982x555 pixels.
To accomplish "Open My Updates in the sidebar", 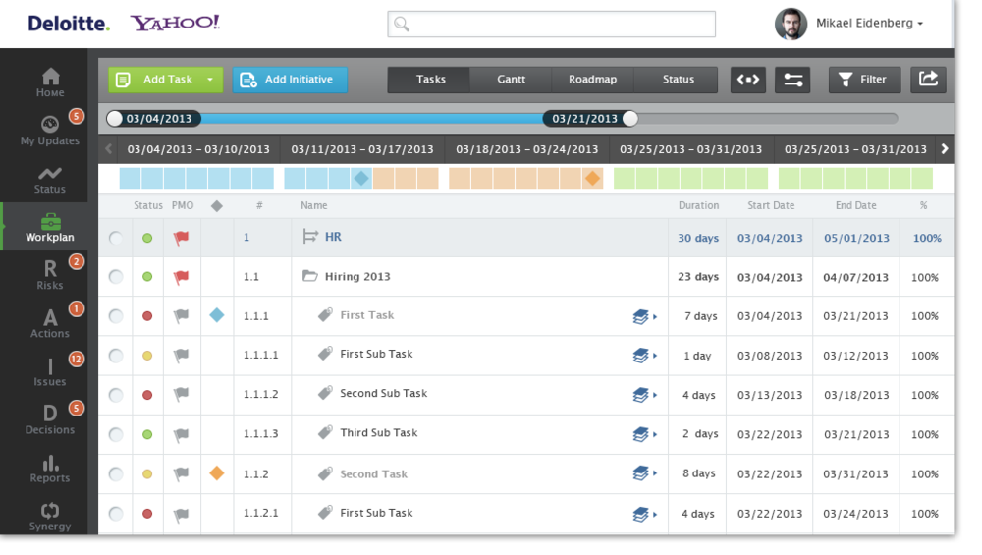I will tap(49, 131).
